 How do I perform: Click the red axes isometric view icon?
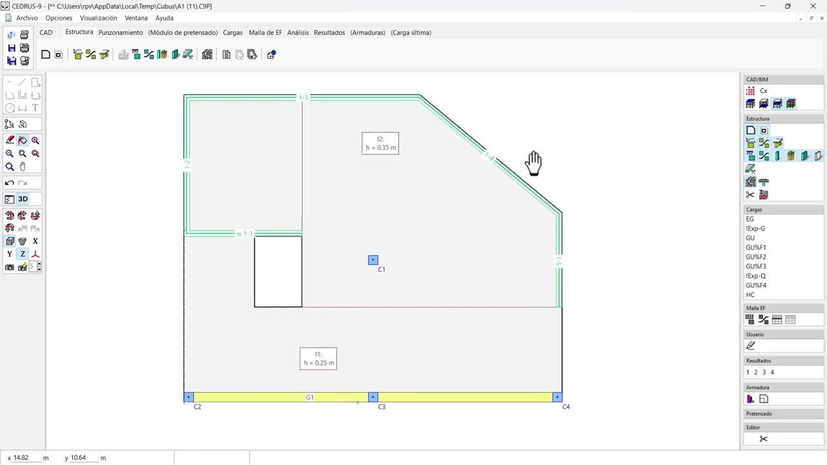35,254
